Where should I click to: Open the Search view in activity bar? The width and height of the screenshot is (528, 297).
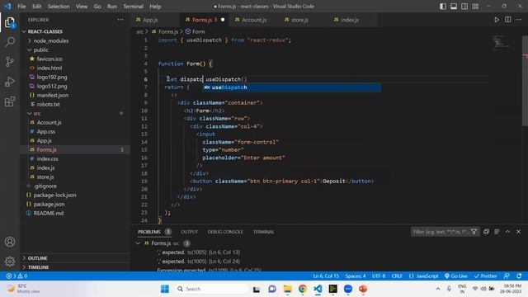point(10,42)
